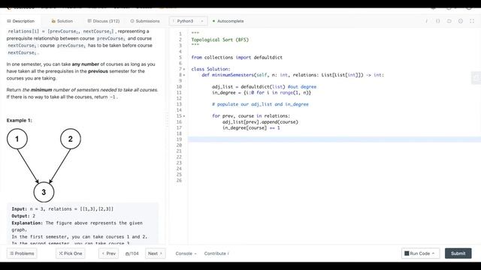The height and width of the screenshot is (270, 481).
Task: Open the Run Code dropdown button
Action: [420, 253]
